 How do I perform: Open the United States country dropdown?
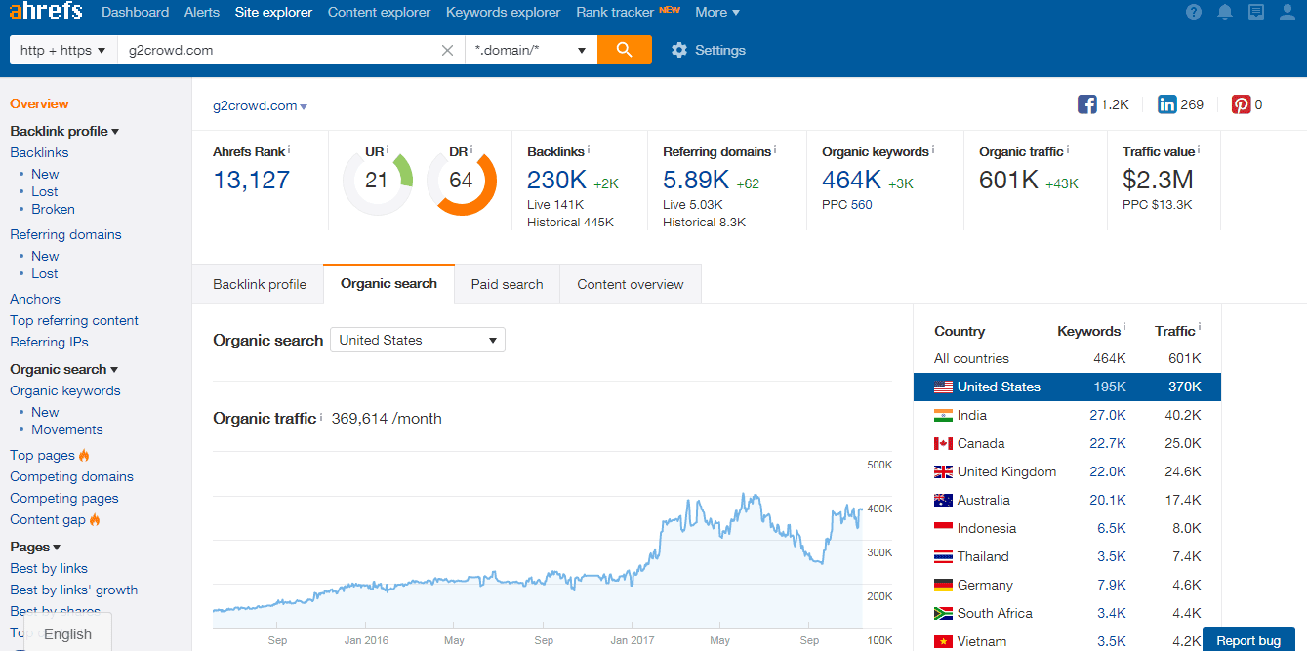(418, 340)
